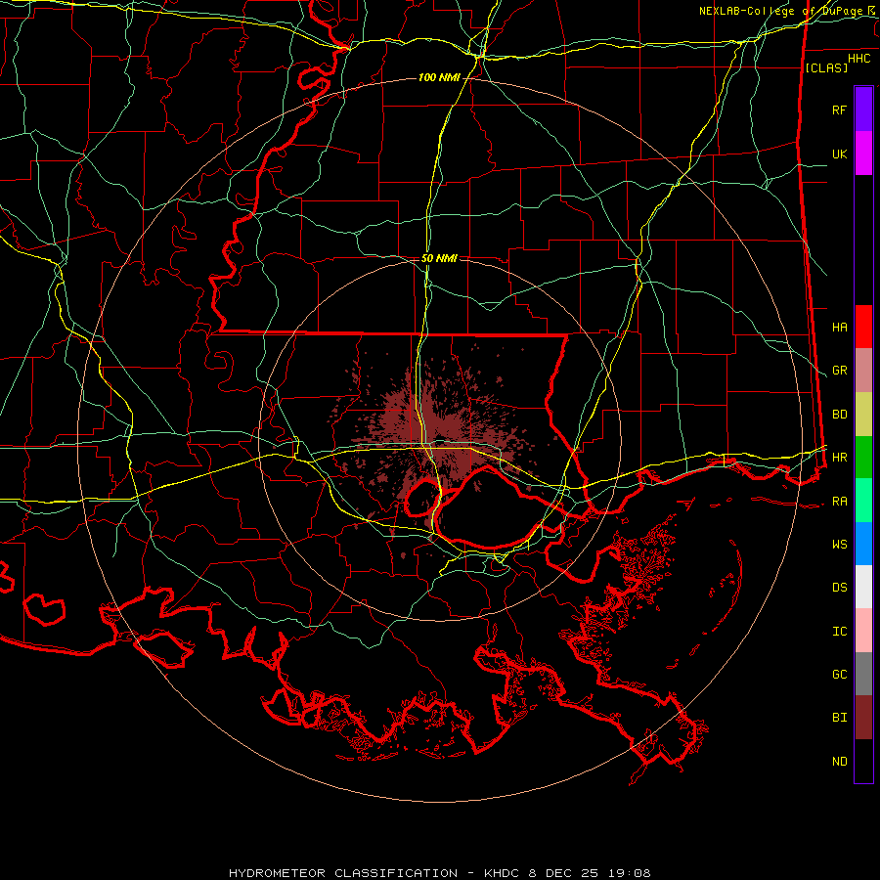Click the KHDC station identifier

pyautogui.click(x=504, y=873)
